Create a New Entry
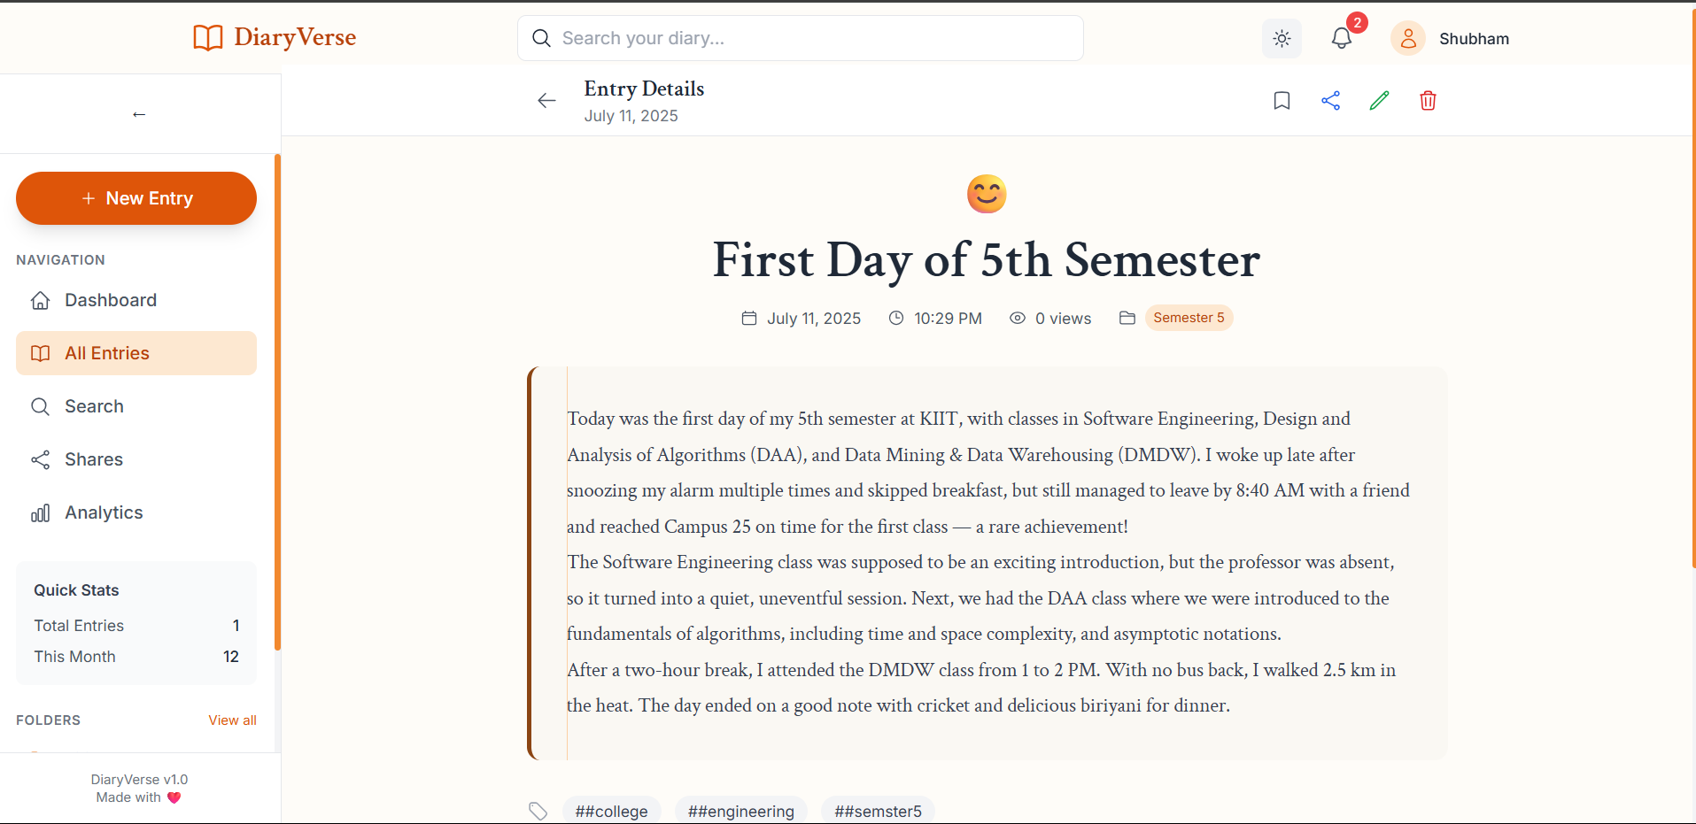Image resolution: width=1696 pixels, height=824 pixels. coord(136,198)
